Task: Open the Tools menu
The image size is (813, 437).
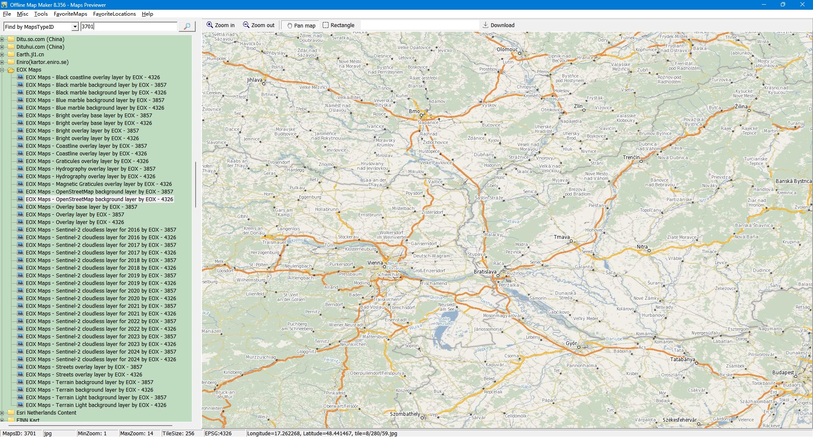Action: click(41, 14)
